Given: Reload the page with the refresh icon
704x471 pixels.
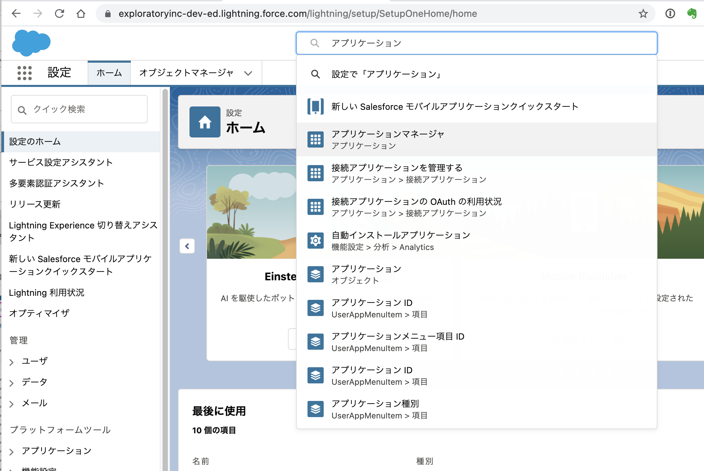Looking at the screenshot, I should [x=59, y=13].
